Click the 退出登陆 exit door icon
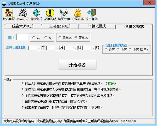157x126 pixels. [x=92, y=15]
